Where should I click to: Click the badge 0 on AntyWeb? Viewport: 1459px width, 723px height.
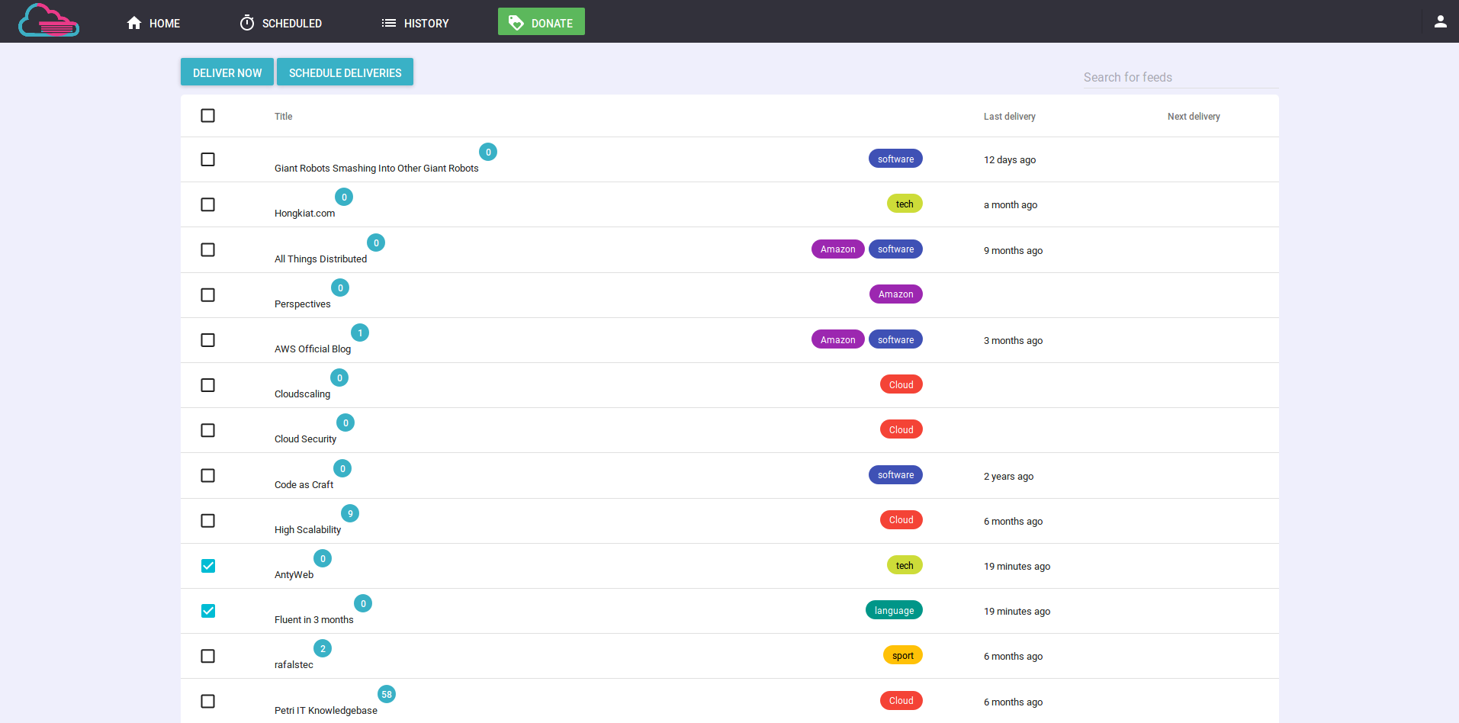(x=323, y=558)
